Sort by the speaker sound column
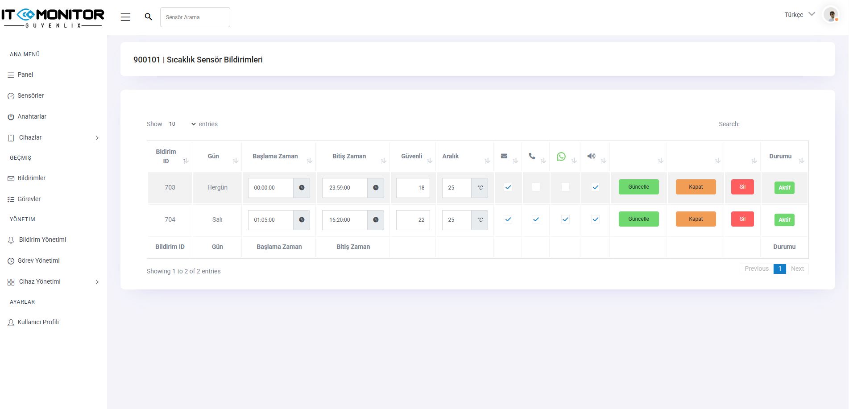This screenshot has height=409, width=849. (x=591, y=156)
